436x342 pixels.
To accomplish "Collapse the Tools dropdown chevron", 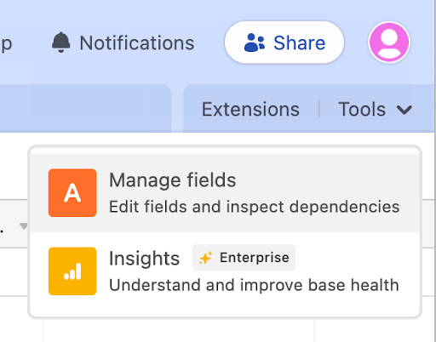I will tap(404, 110).
